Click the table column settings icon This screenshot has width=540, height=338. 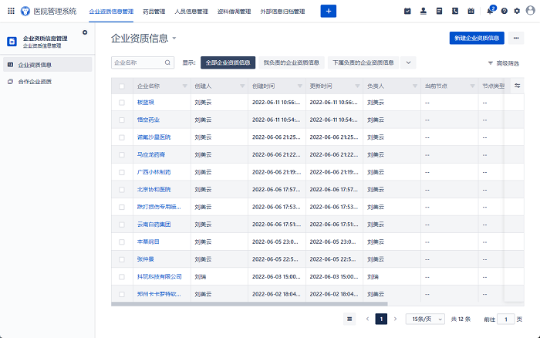(x=518, y=86)
